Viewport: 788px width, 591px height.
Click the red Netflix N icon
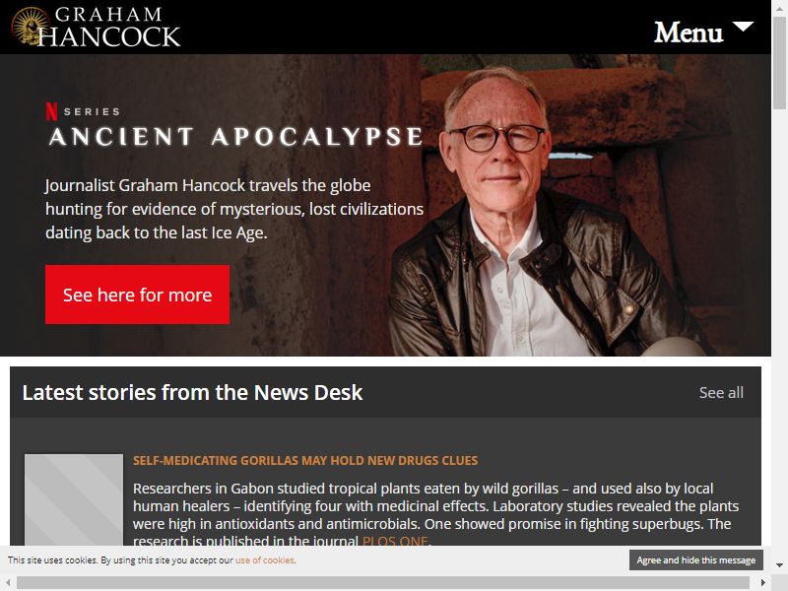click(51, 111)
